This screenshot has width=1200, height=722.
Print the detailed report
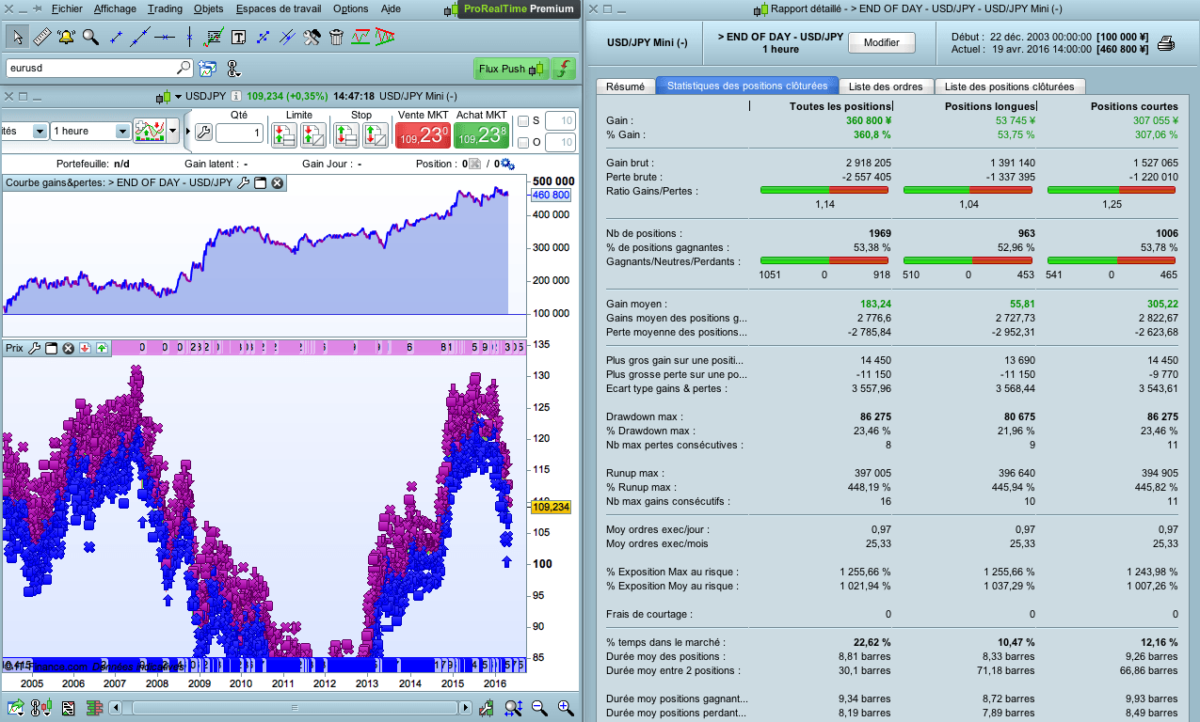[1165, 43]
